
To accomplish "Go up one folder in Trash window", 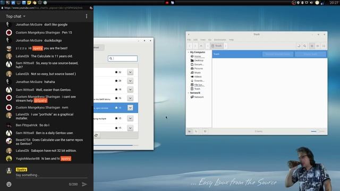I will 201,46.
